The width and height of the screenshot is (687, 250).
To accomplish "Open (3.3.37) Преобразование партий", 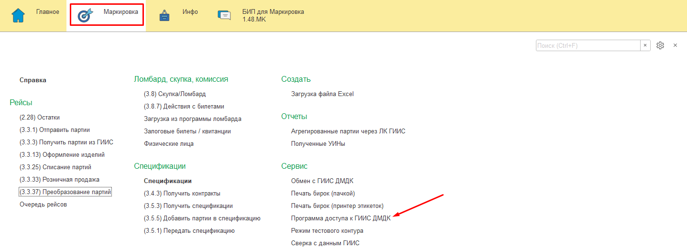I will click(65, 192).
